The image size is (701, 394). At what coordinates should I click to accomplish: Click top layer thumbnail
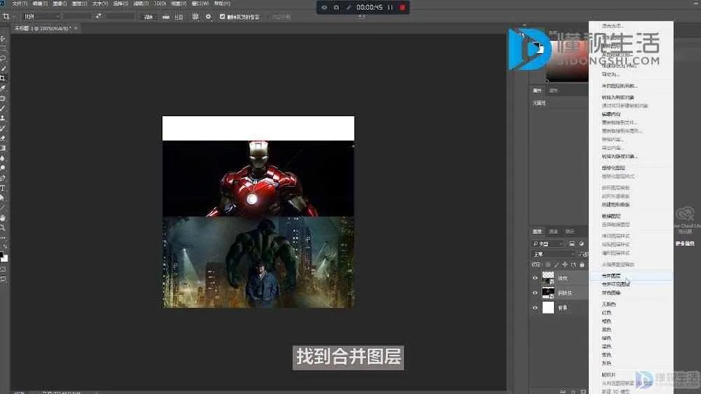pyautogui.click(x=548, y=278)
